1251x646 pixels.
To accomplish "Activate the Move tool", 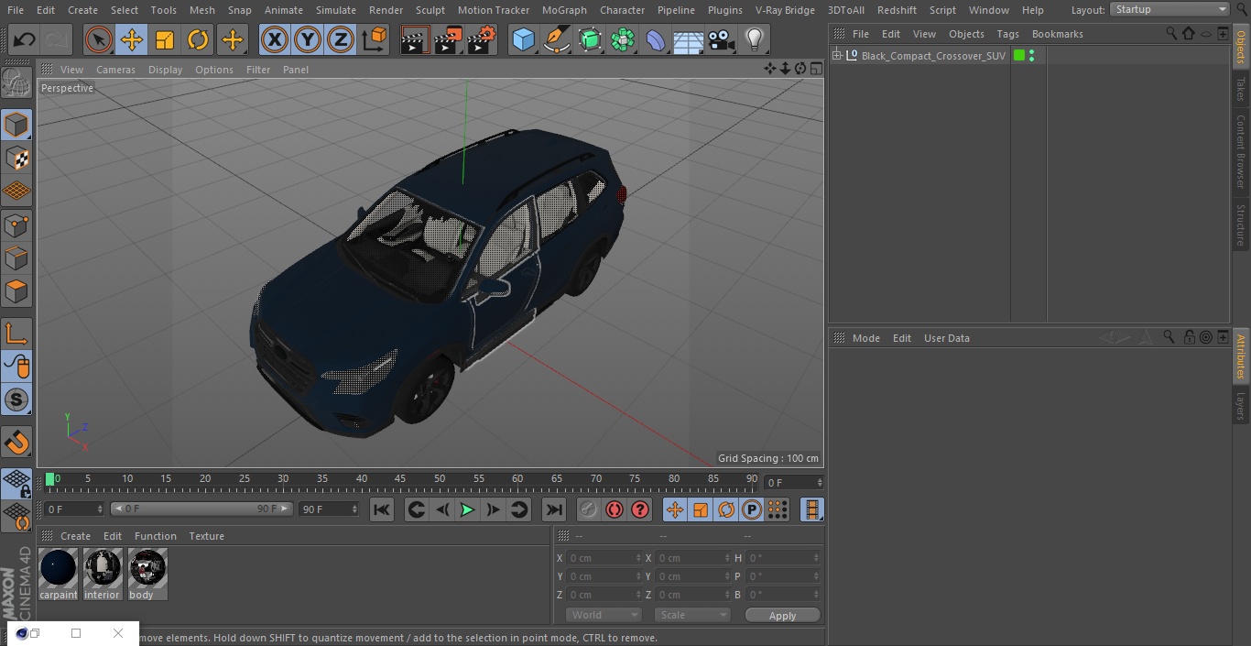I will pos(132,39).
